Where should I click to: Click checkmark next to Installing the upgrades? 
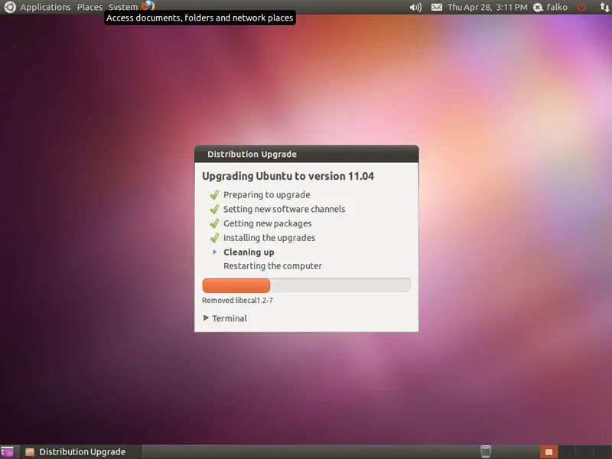pos(214,238)
